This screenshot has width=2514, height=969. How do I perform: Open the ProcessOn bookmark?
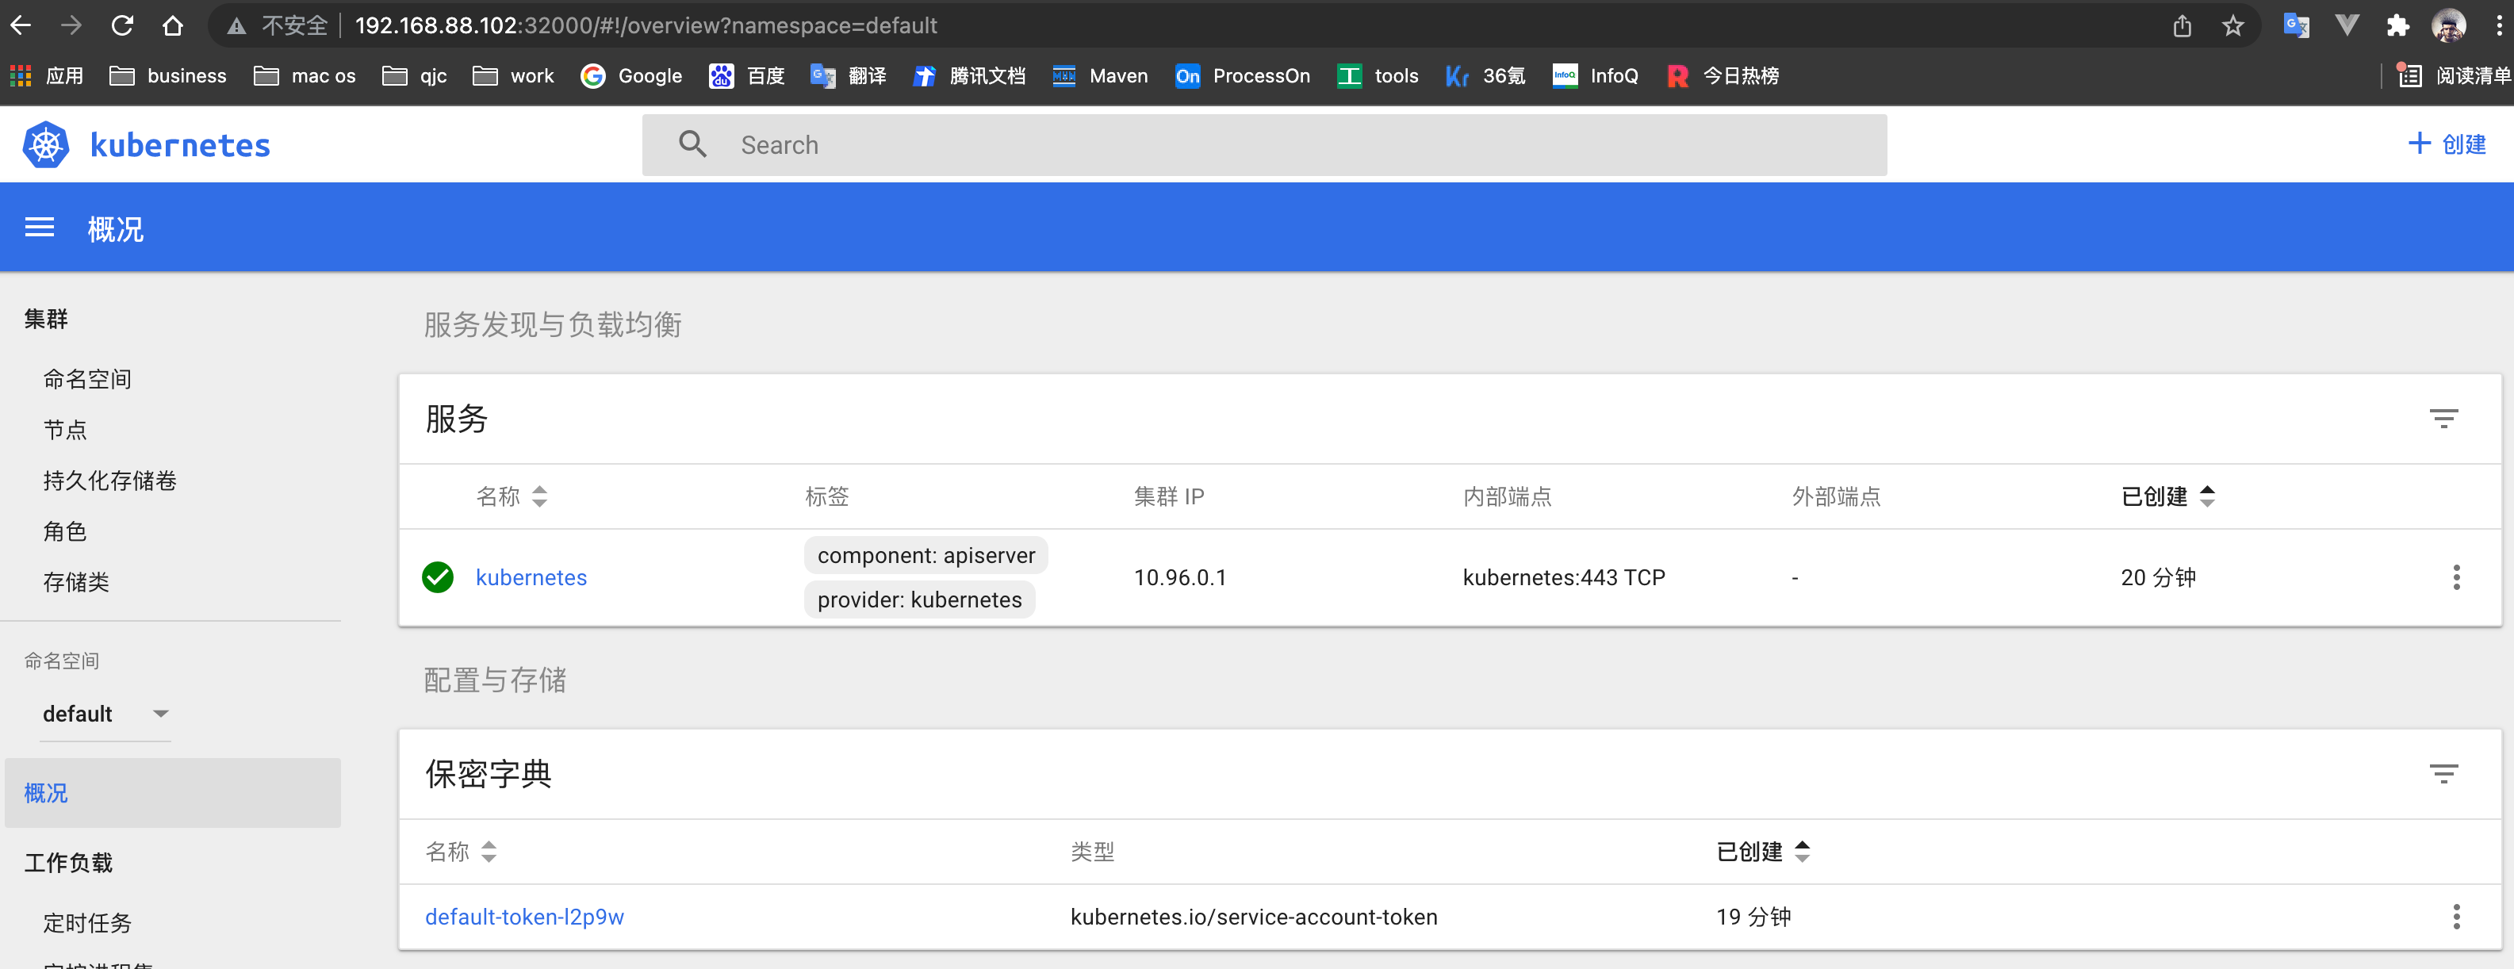tap(1243, 76)
